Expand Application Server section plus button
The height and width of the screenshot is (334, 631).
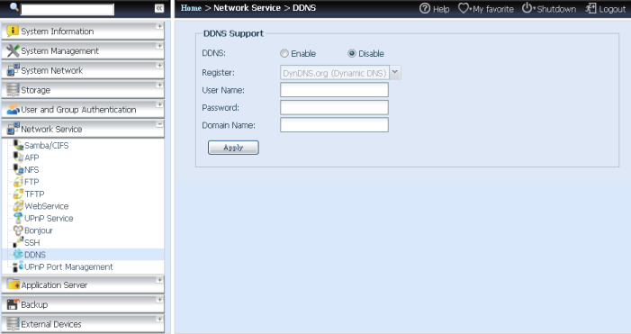click(159, 280)
